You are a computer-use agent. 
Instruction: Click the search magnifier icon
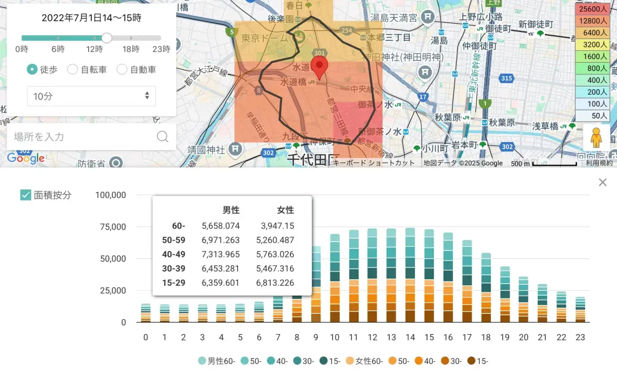(163, 137)
